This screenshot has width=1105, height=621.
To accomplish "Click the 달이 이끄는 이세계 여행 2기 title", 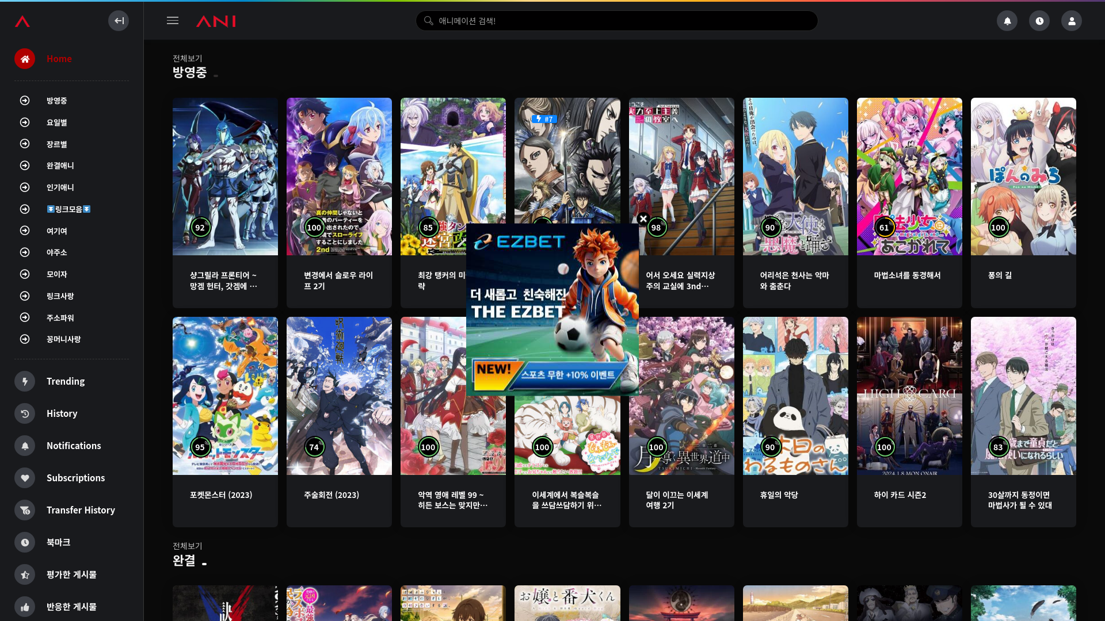I will (677, 500).
